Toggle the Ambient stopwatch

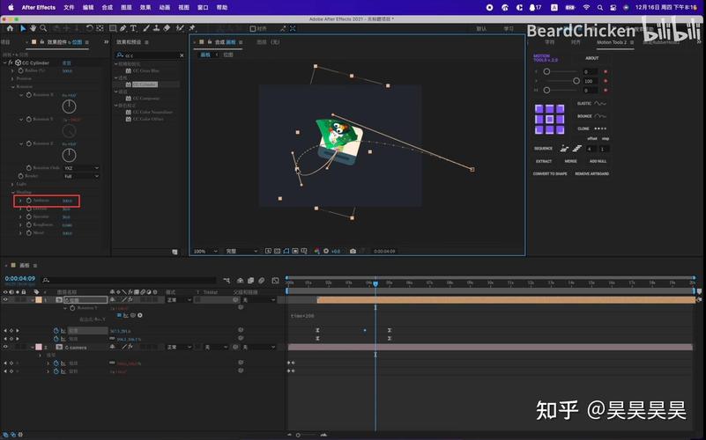pos(29,201)
